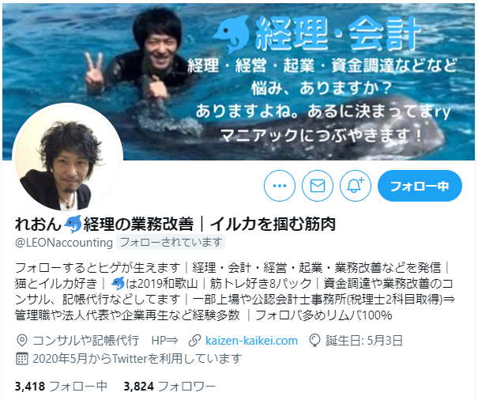Open the circular profile picture

[x=68, y=159]
